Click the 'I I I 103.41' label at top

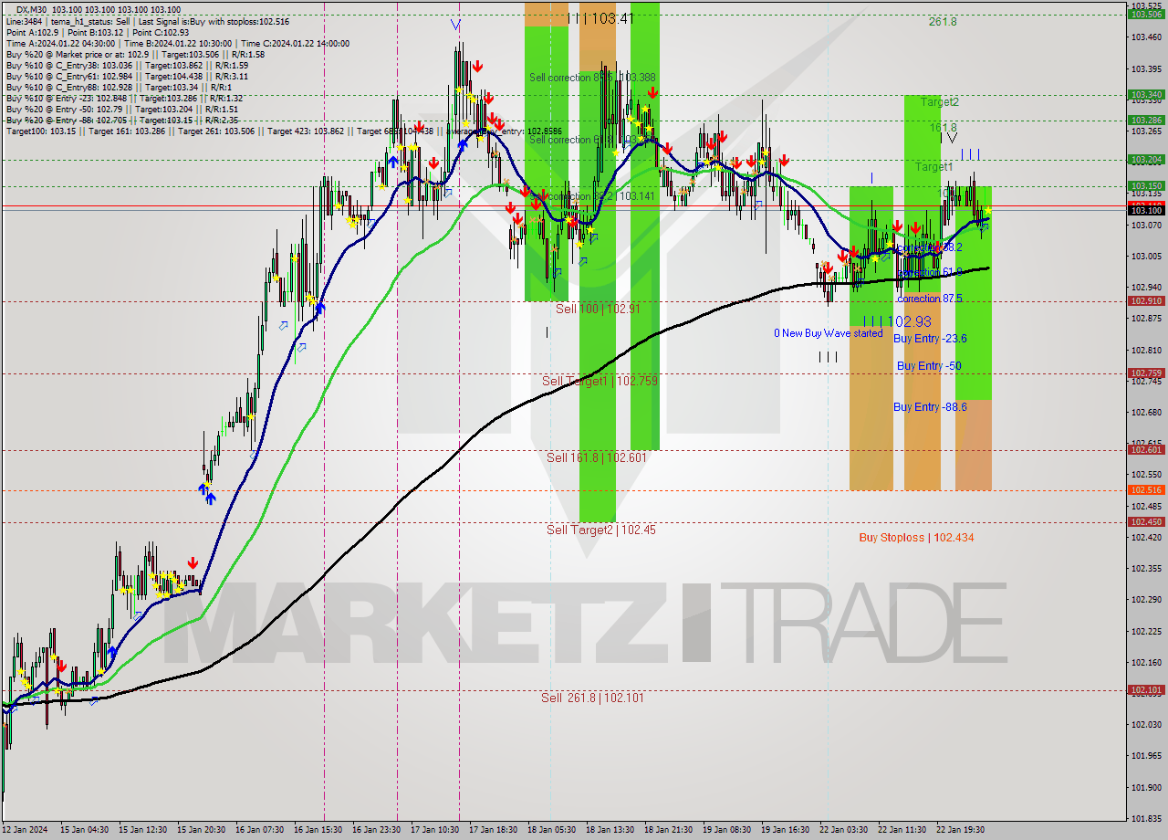click(x=600, y=17)
